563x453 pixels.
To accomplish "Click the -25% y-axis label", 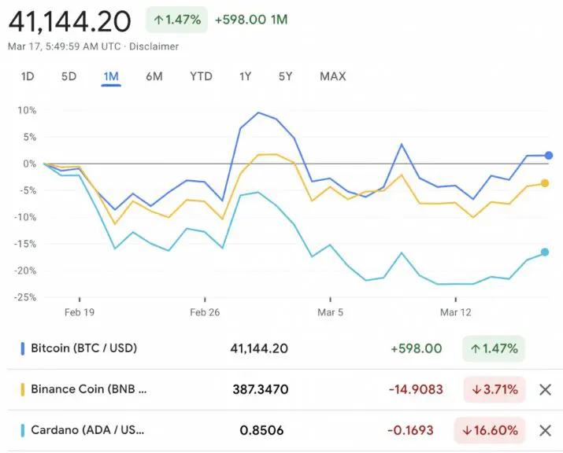I will pos(25,297).
